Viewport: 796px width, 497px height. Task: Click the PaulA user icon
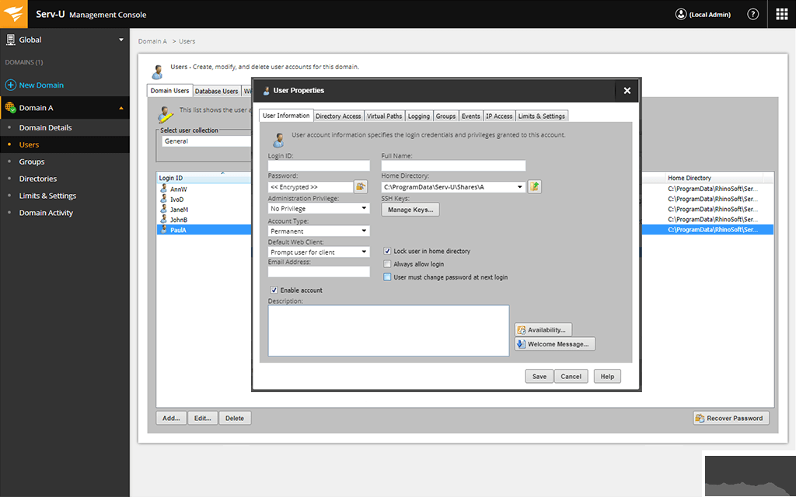tap(163, 229)
